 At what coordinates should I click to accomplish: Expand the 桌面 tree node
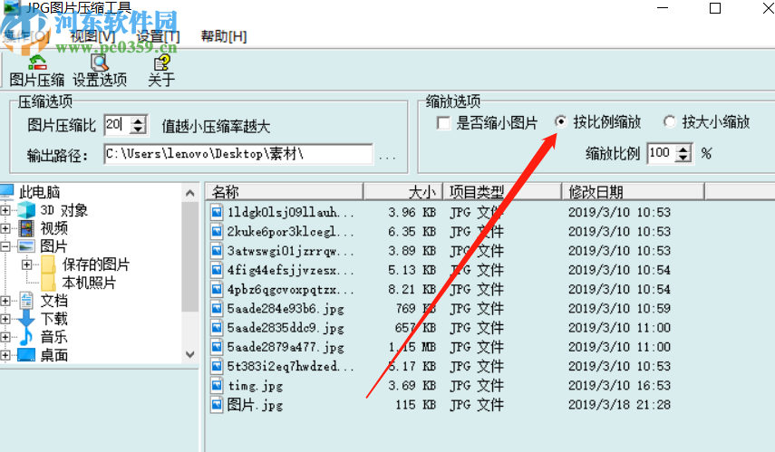click(x=5, y=355)
